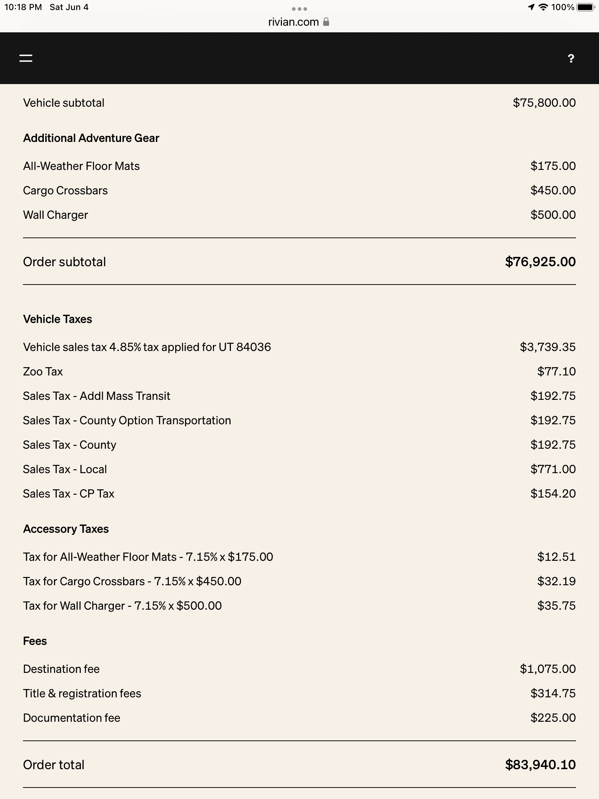Screen dimensions: 599x799
Task: Tap the Vehicle sales tax UT 84036 line
Action: point(299,347)
